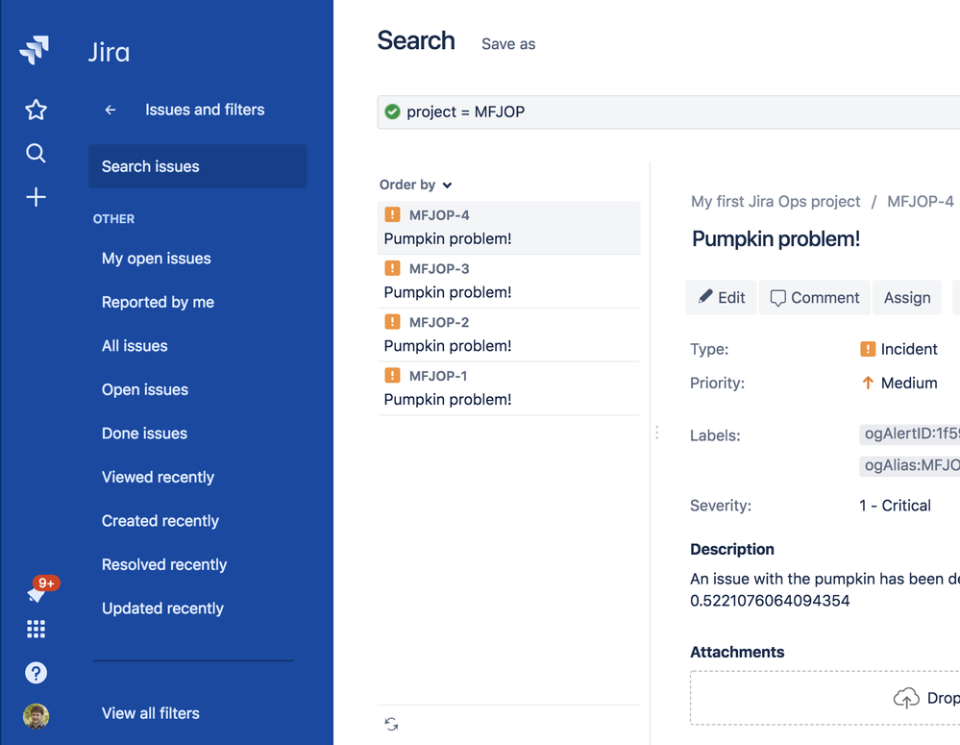The height and width of the screenshot is (745, 960).
Task: Click the JQL query field project = MFJOP
Action: [669, 112]
